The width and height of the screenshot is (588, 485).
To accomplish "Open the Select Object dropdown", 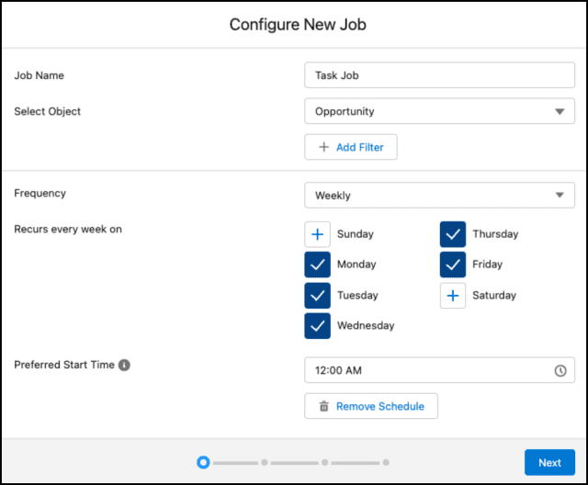I will point(438,111).
